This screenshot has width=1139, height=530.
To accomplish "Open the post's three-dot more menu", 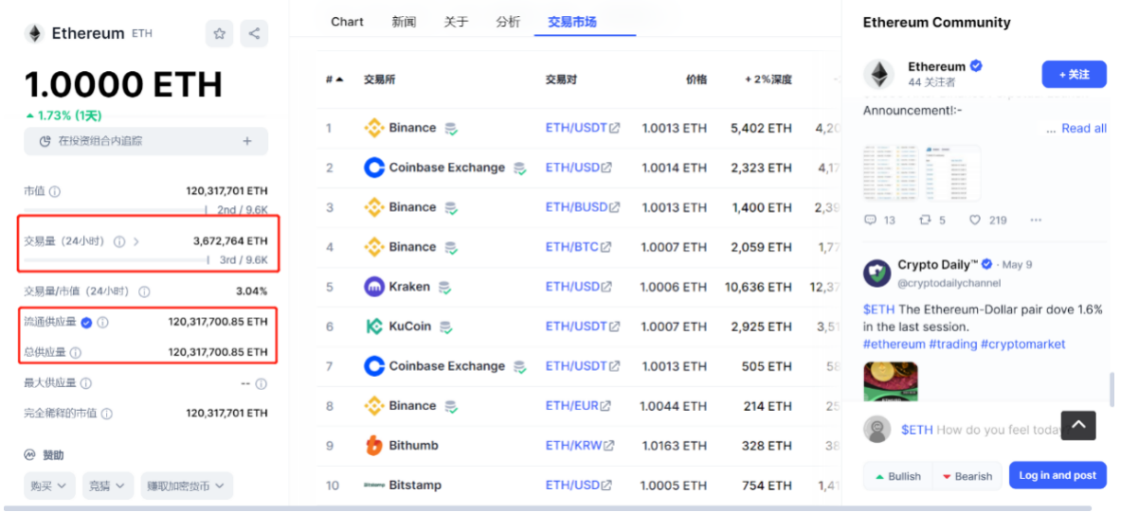I will 1036,220.
